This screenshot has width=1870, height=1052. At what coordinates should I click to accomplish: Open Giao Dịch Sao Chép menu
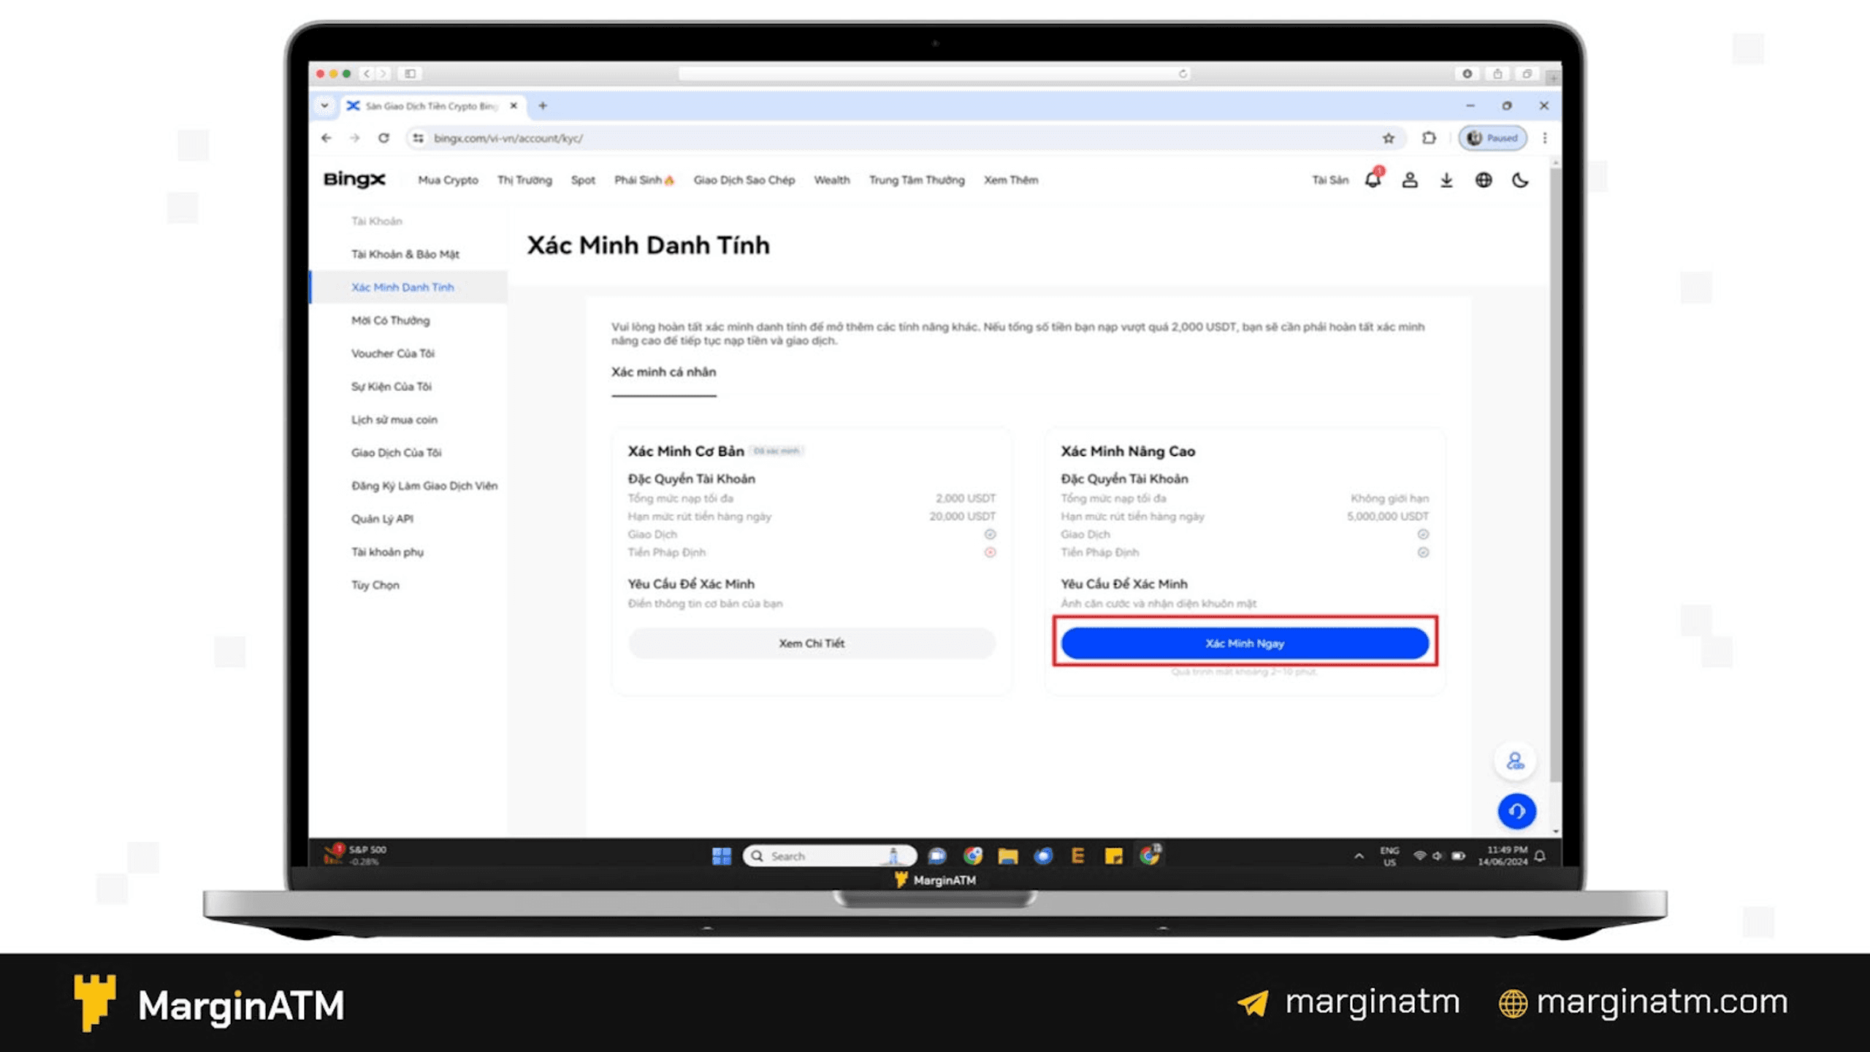coord(744,180)
